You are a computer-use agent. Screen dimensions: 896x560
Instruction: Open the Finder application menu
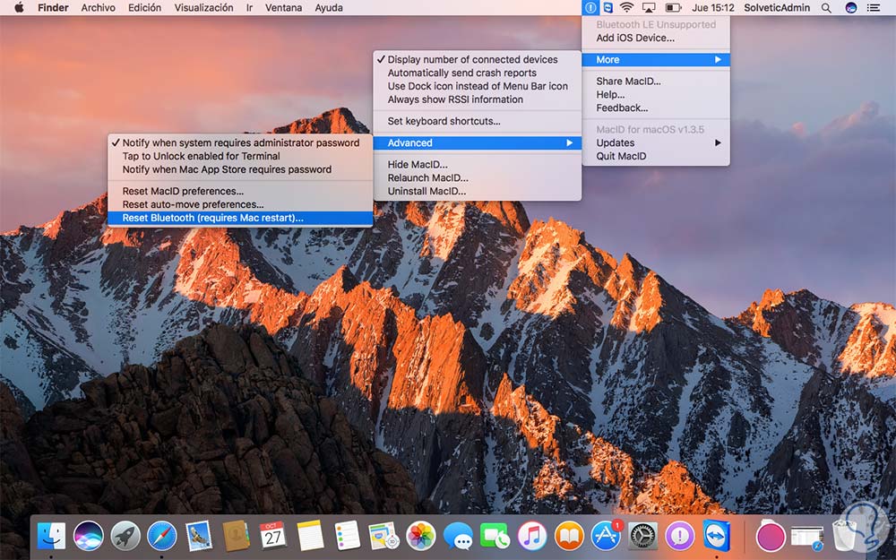click(x=53, y=7)
